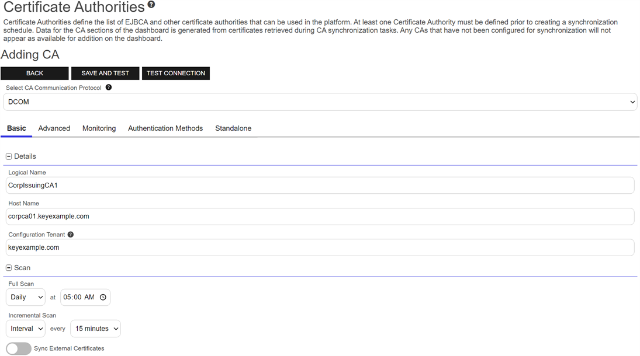
Task: Open the 15 minutes interval dropdown
Action: point(95,329)
